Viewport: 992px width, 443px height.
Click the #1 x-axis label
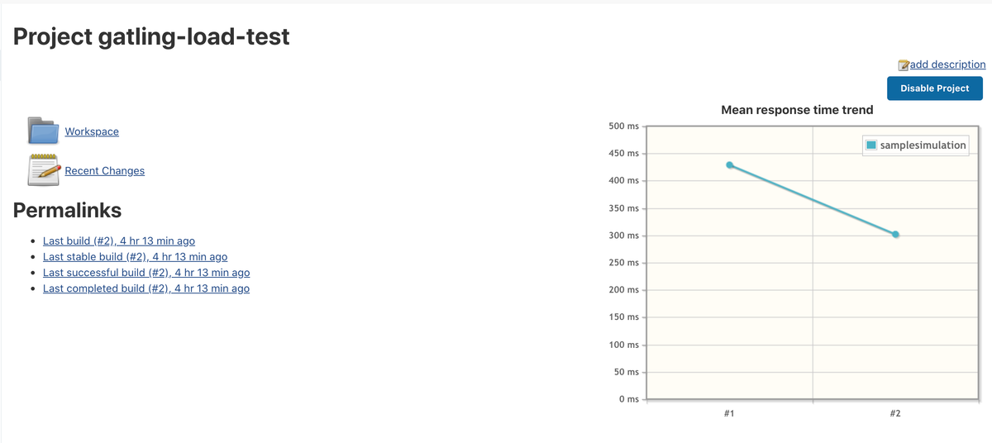pyautogui.click(x=729, y=412)
